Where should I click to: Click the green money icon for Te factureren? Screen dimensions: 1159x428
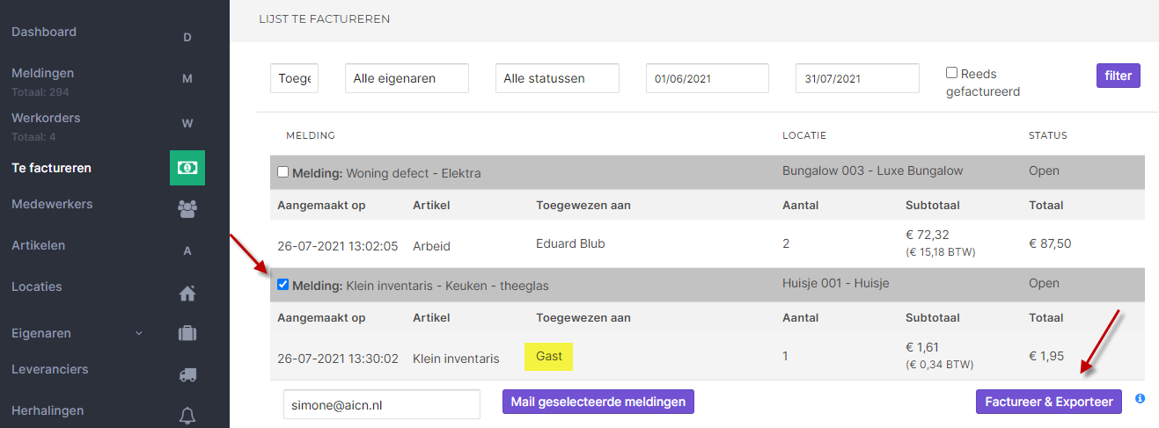(x=187, y=167)
